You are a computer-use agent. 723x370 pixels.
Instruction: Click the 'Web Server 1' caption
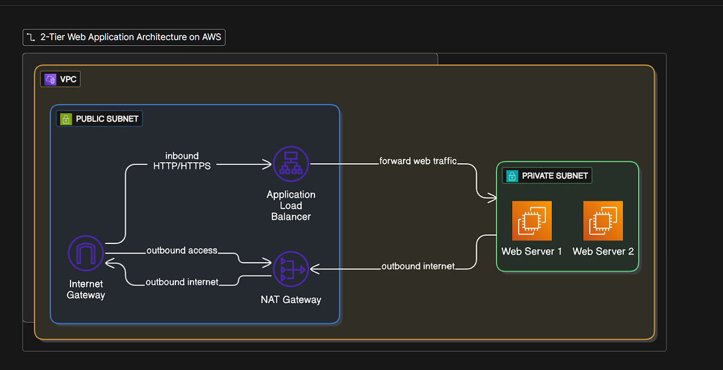(531, 251)
